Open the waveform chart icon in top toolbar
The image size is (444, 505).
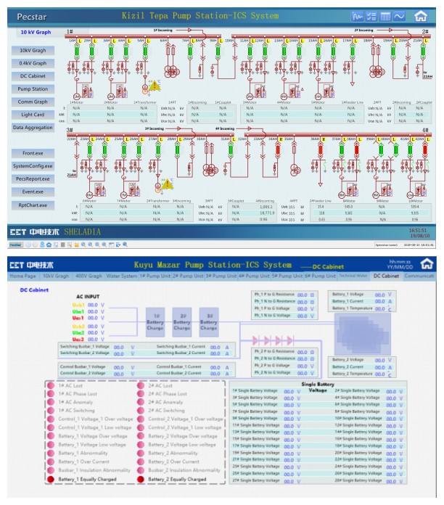(x=358, y=15)
